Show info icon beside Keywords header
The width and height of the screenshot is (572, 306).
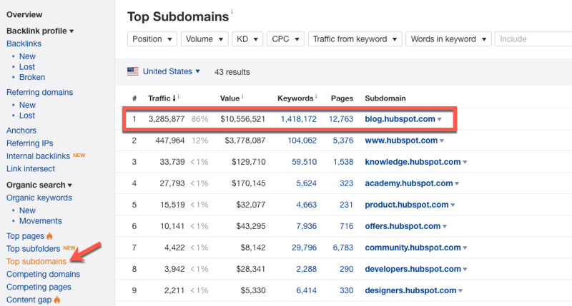click(x=316, y=96)
